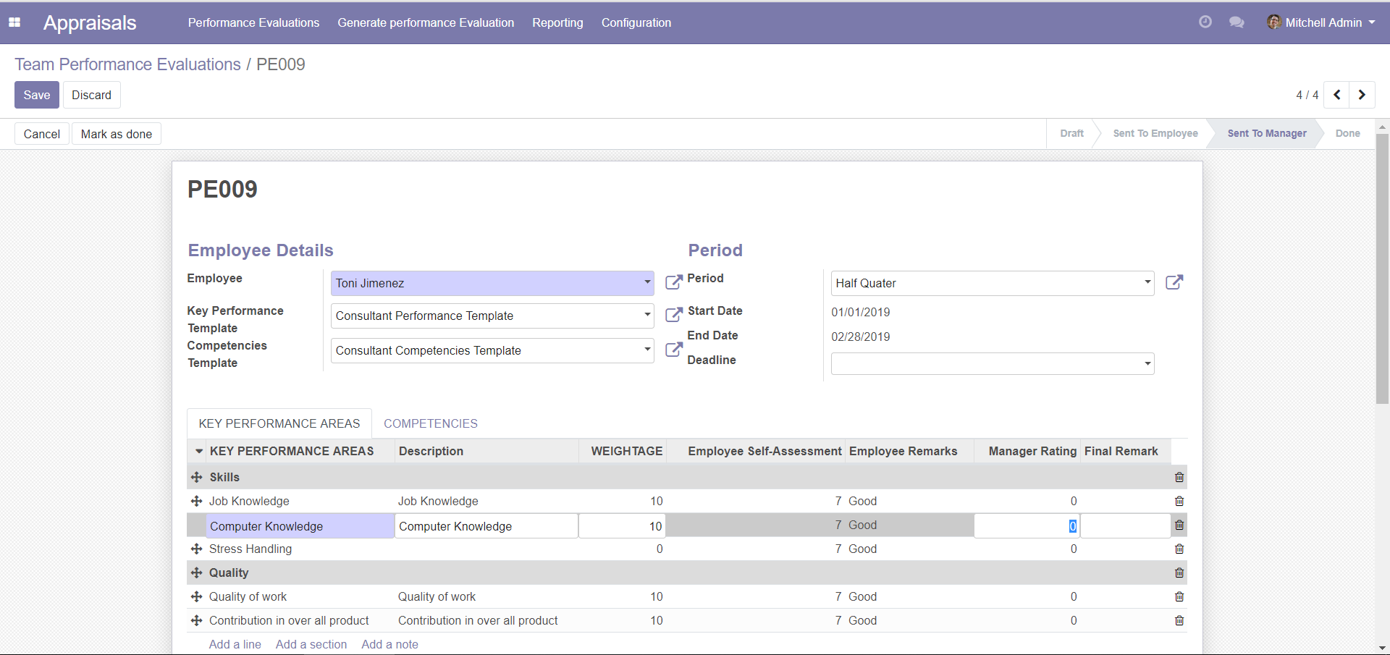Delete the Job Knowledge row
This screenshot has height=655, width=1390.
coord(1179,502)
